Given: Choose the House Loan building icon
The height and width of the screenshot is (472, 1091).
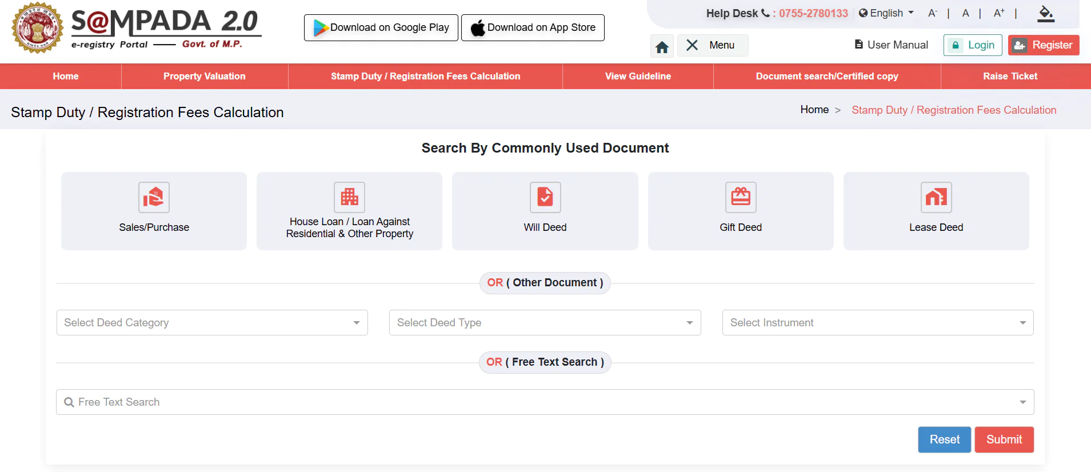Looking at the screenshot, I should point(349,197).
